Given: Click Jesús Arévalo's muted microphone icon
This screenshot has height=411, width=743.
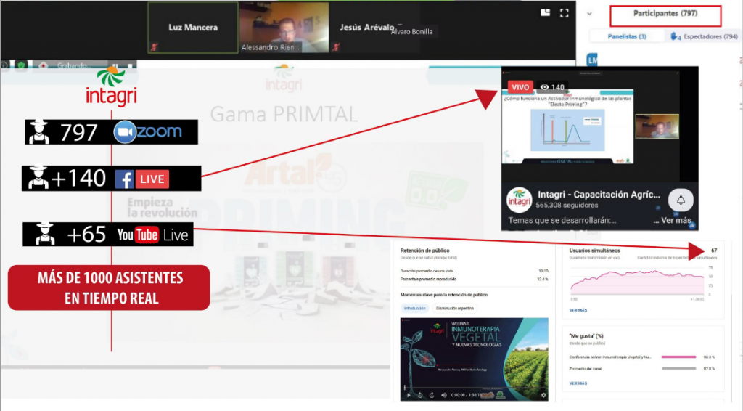Looking at the screenshot, I should click(x=337, y=46).
